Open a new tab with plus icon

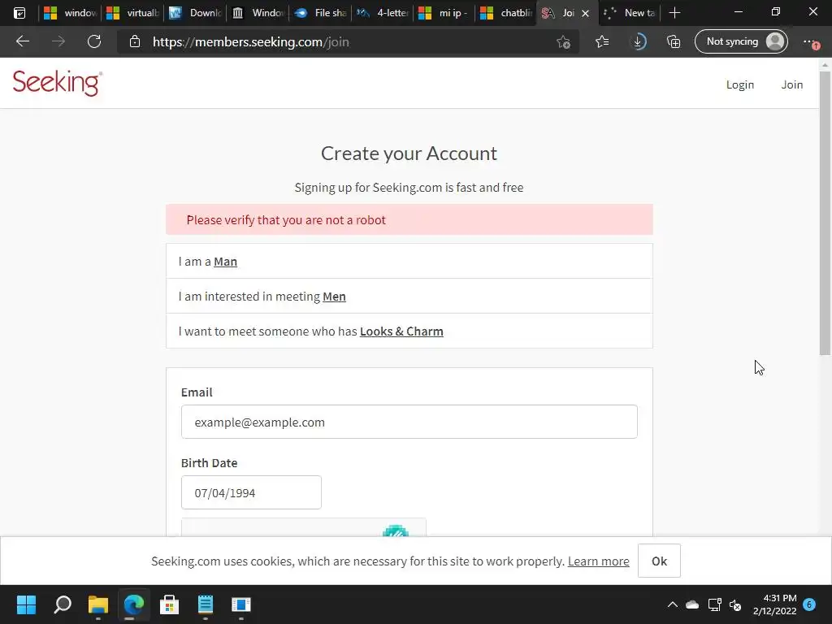674,13
